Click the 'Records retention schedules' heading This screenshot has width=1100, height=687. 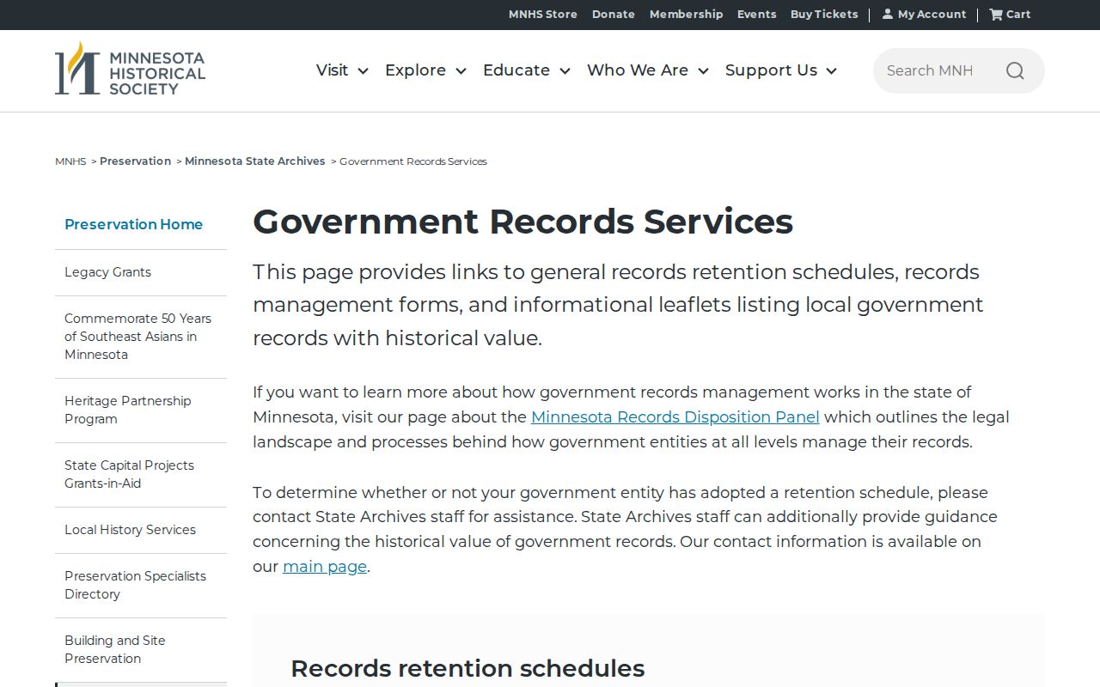coord(467,668)
